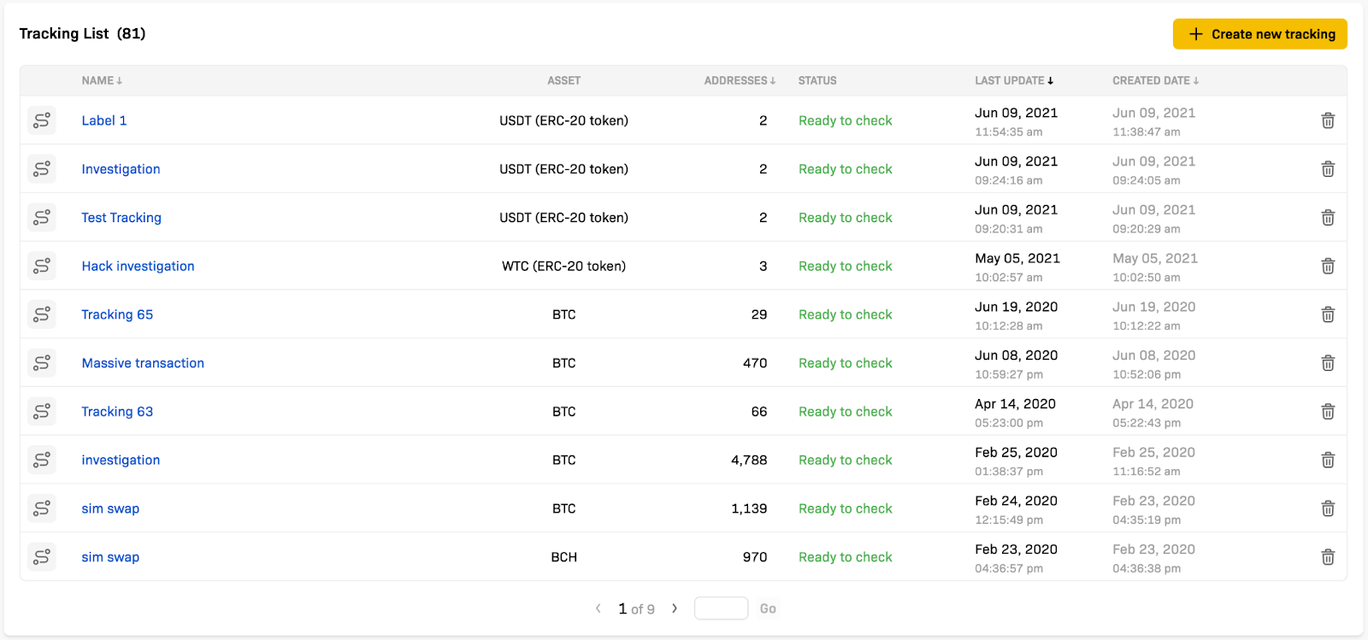Image resolution: width=1368 pixels, height=640 pixels.
Task: Sort table by Name column
Action: click(102, 80)
